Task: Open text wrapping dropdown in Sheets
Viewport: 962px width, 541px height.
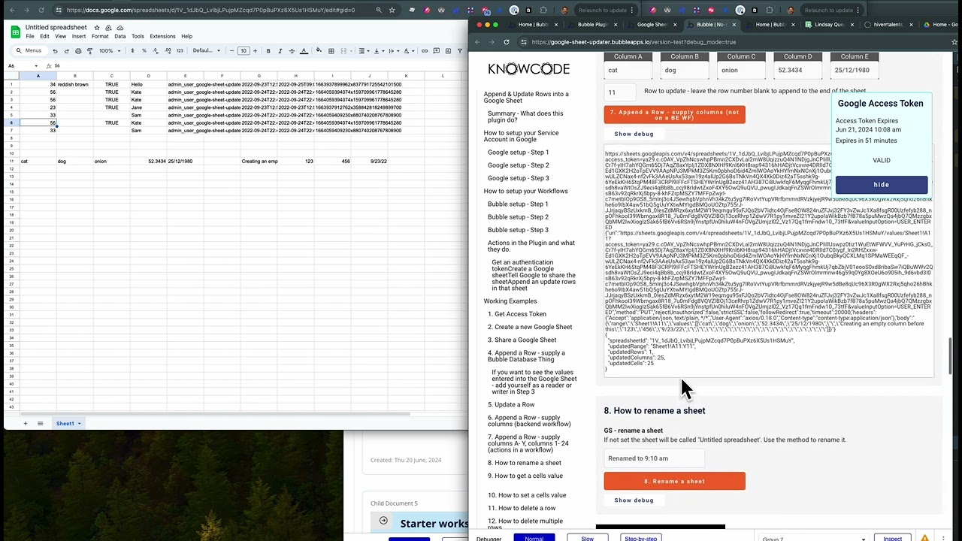Action: (x=395, y=51)
